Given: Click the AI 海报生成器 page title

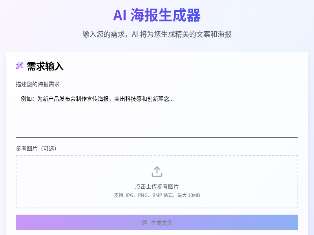Looking at the screenshot, I should coord(157,16).
